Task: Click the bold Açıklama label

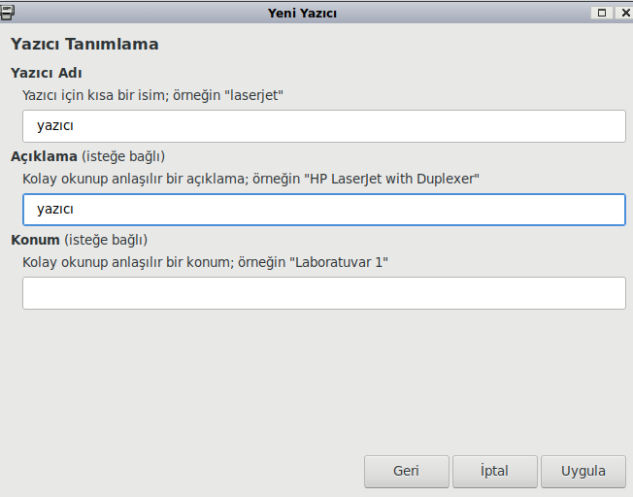Action: pyautogui.click(x=44, y=156)
